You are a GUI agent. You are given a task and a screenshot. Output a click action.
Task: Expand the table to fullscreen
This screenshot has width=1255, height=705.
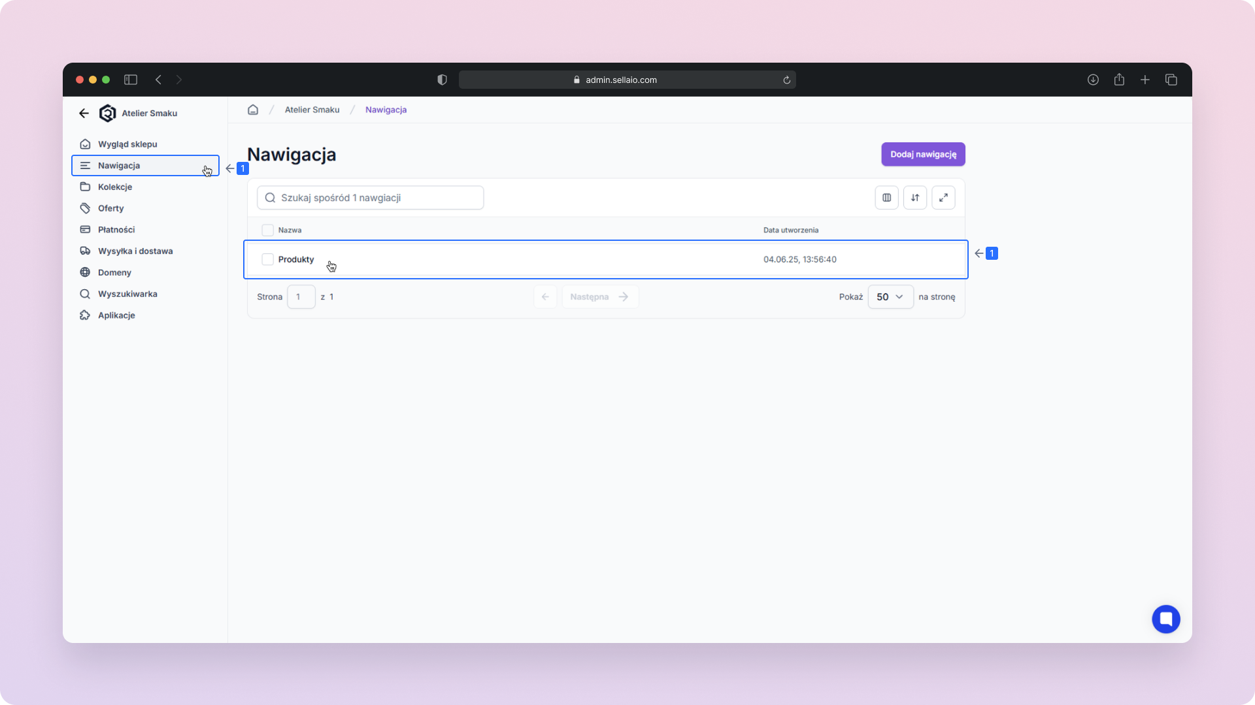943,198
